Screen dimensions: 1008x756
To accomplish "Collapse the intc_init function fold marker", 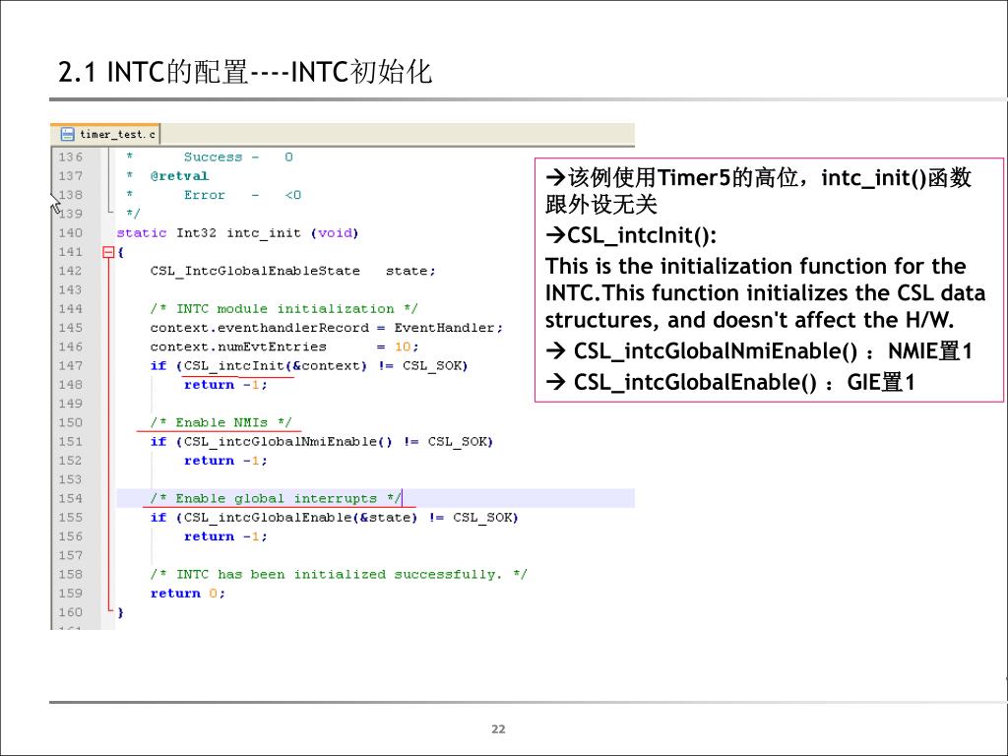I will click(x=108, y=252).
